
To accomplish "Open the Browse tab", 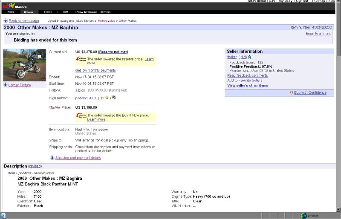I will [x=29, y=12].
